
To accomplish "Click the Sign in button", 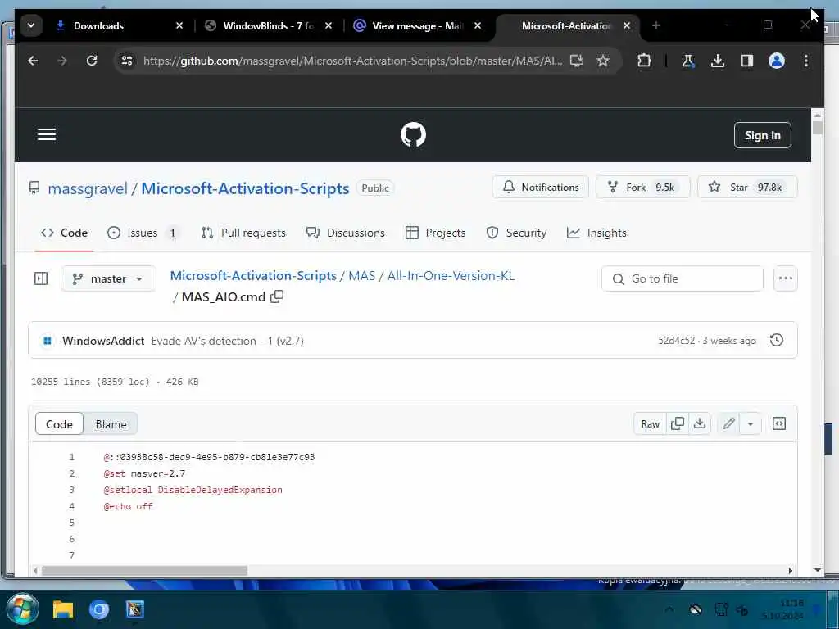I will pos(763,135).
